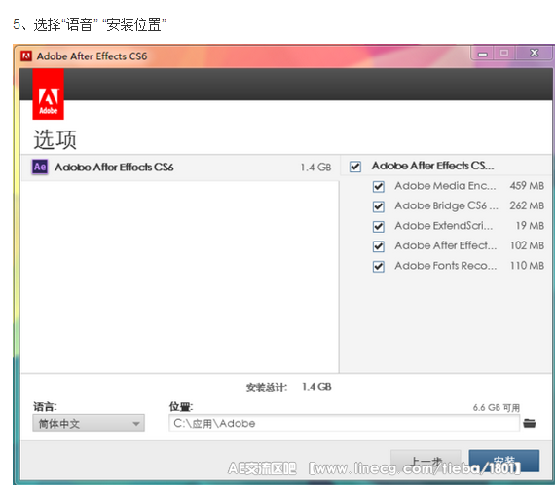Click the 选项 heading
This screenshot has height=485, width=555.
coord(55,139)
